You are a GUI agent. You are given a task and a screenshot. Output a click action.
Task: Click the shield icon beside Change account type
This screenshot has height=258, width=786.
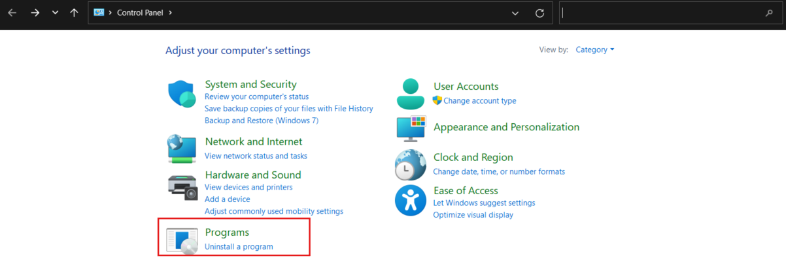pyautogui.click(x=437, y=100)
